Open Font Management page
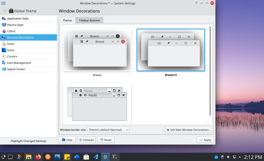Image resolution: width=264 pixels, height=161 pixels. (x=19, y=63)
